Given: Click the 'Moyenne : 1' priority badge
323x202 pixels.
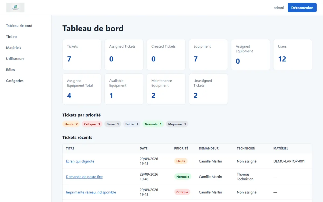Looking at the screenshot, I should pos(177,124).
